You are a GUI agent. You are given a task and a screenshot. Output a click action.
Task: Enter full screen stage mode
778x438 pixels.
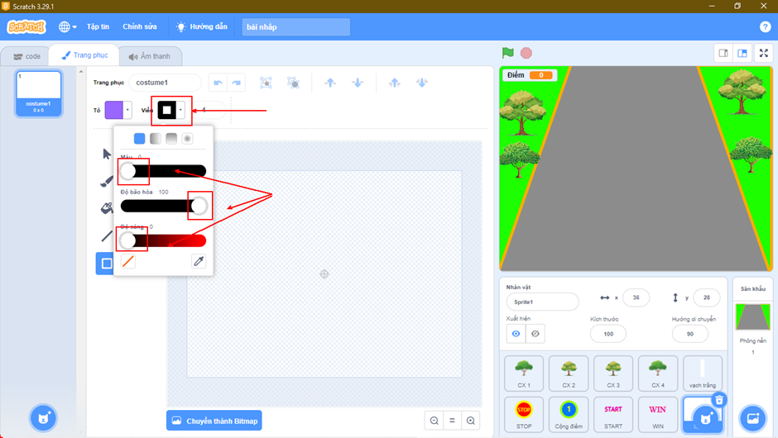pyautogui.click(x=764, y=53)
